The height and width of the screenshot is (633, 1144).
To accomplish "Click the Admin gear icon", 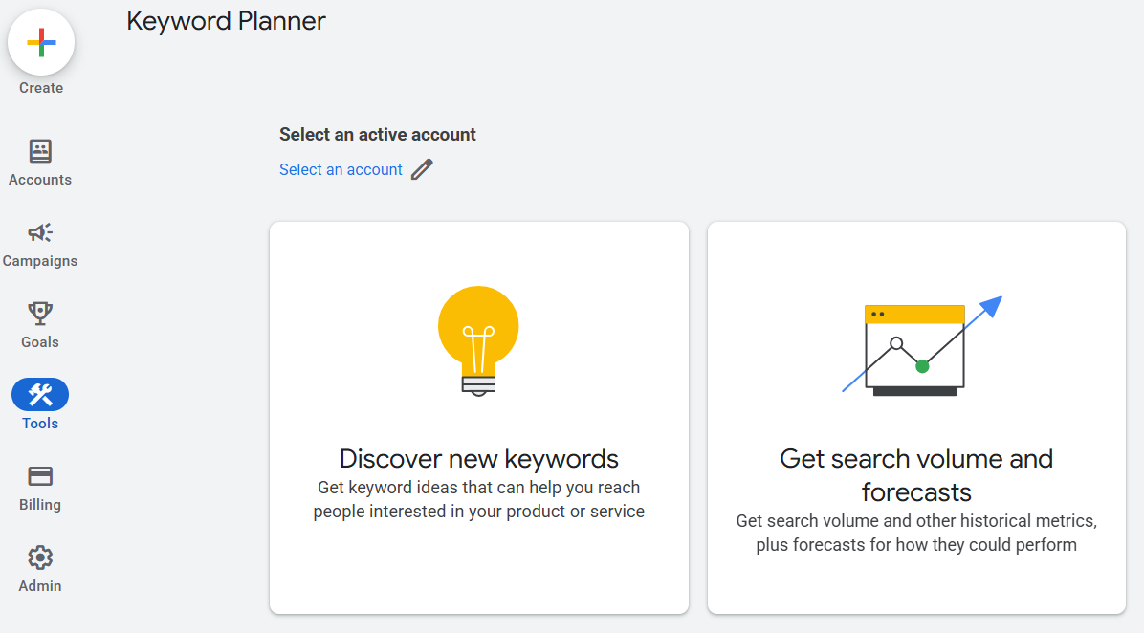I will click(x=39, y=557).
